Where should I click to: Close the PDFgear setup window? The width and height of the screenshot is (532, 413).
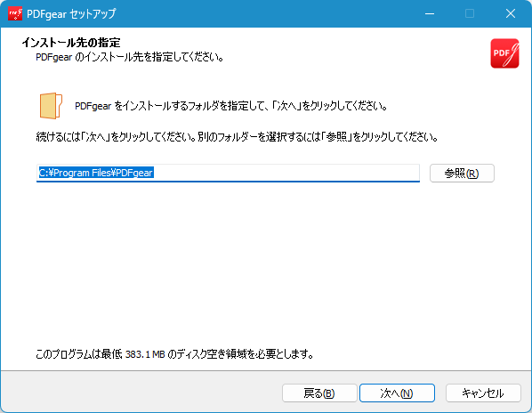tap(511, 13)
